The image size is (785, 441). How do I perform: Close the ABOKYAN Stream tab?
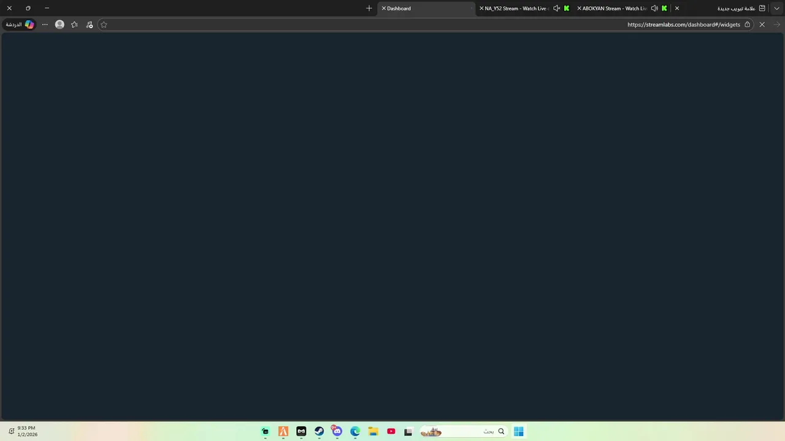[579, 9]
